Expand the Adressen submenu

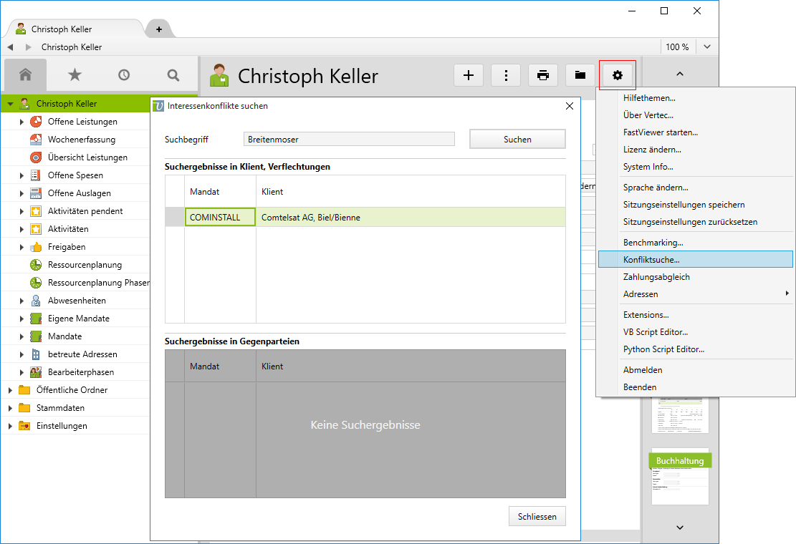pyautogui.click(x=787, y=294)
